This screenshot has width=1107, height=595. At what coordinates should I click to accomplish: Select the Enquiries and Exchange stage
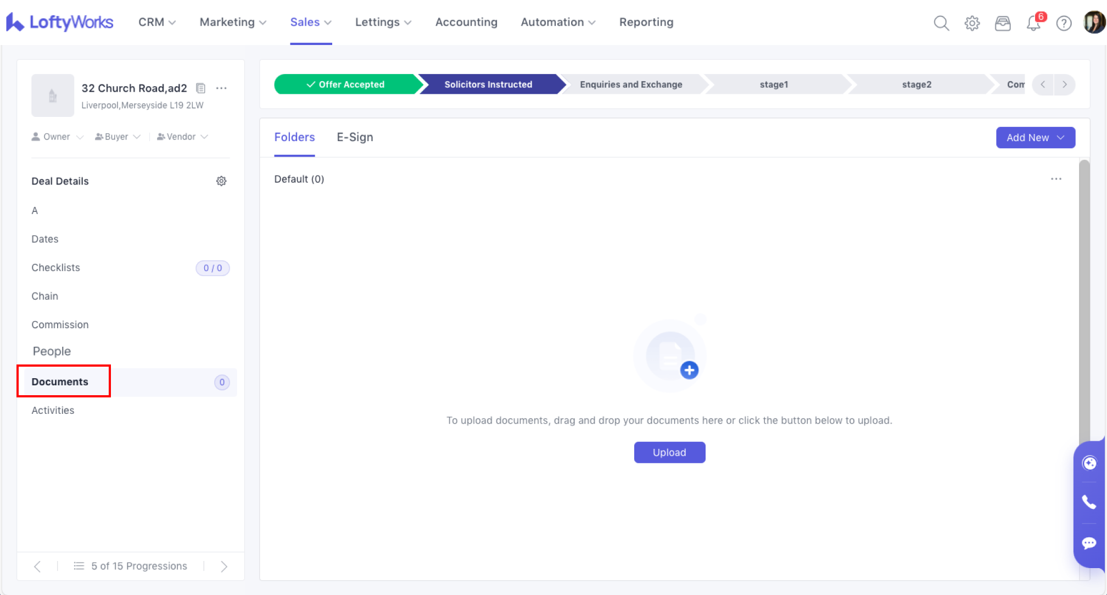coord(630,85)
